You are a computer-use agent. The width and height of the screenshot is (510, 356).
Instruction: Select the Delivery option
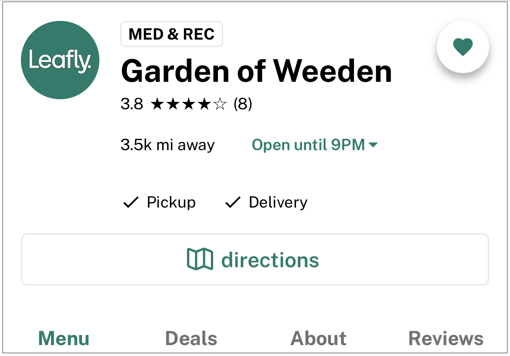[x=266, y=202]
